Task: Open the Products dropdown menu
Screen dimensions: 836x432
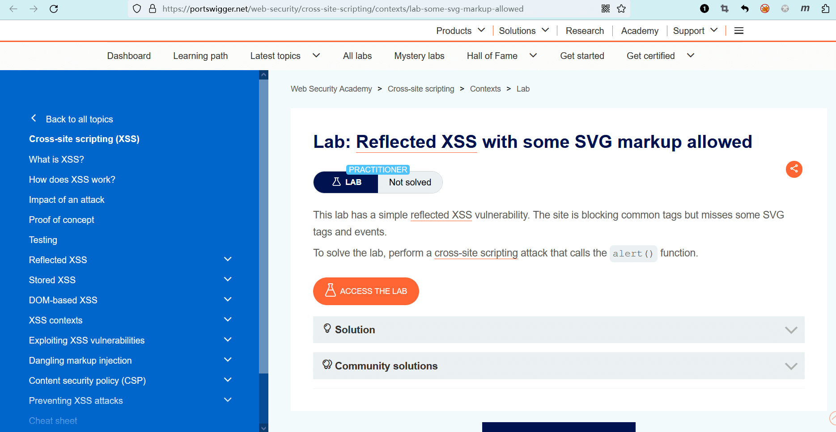Action: pos(460,31)
